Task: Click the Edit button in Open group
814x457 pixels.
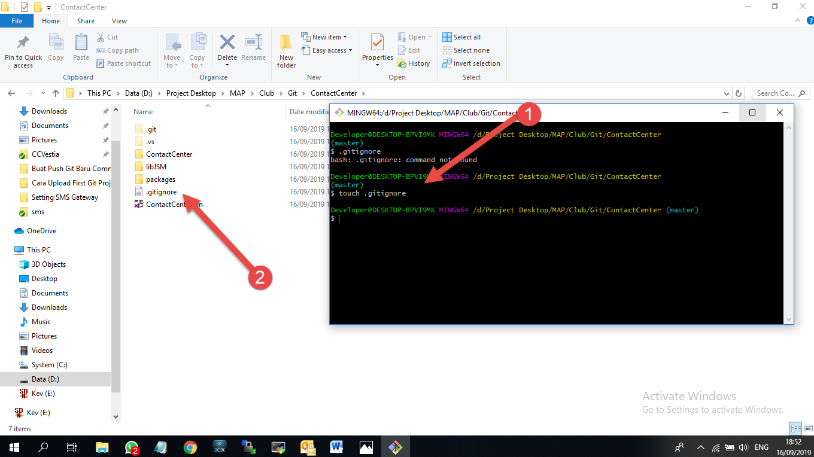Action: (x=409, y=50)
